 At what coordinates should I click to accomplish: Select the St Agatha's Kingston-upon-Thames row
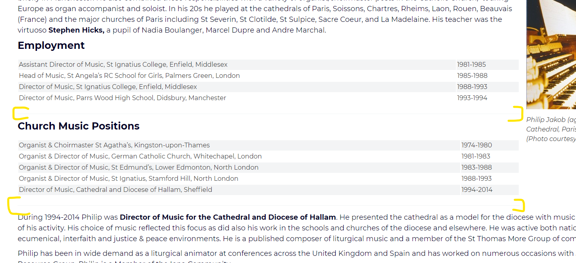[x=114, y=145]
